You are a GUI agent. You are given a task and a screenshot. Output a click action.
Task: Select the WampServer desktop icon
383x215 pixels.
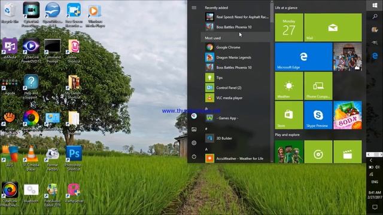(x=74, y=193)
